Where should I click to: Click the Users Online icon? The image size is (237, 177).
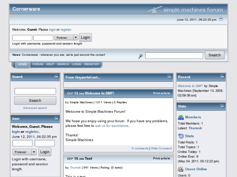[x=181, y=169]
